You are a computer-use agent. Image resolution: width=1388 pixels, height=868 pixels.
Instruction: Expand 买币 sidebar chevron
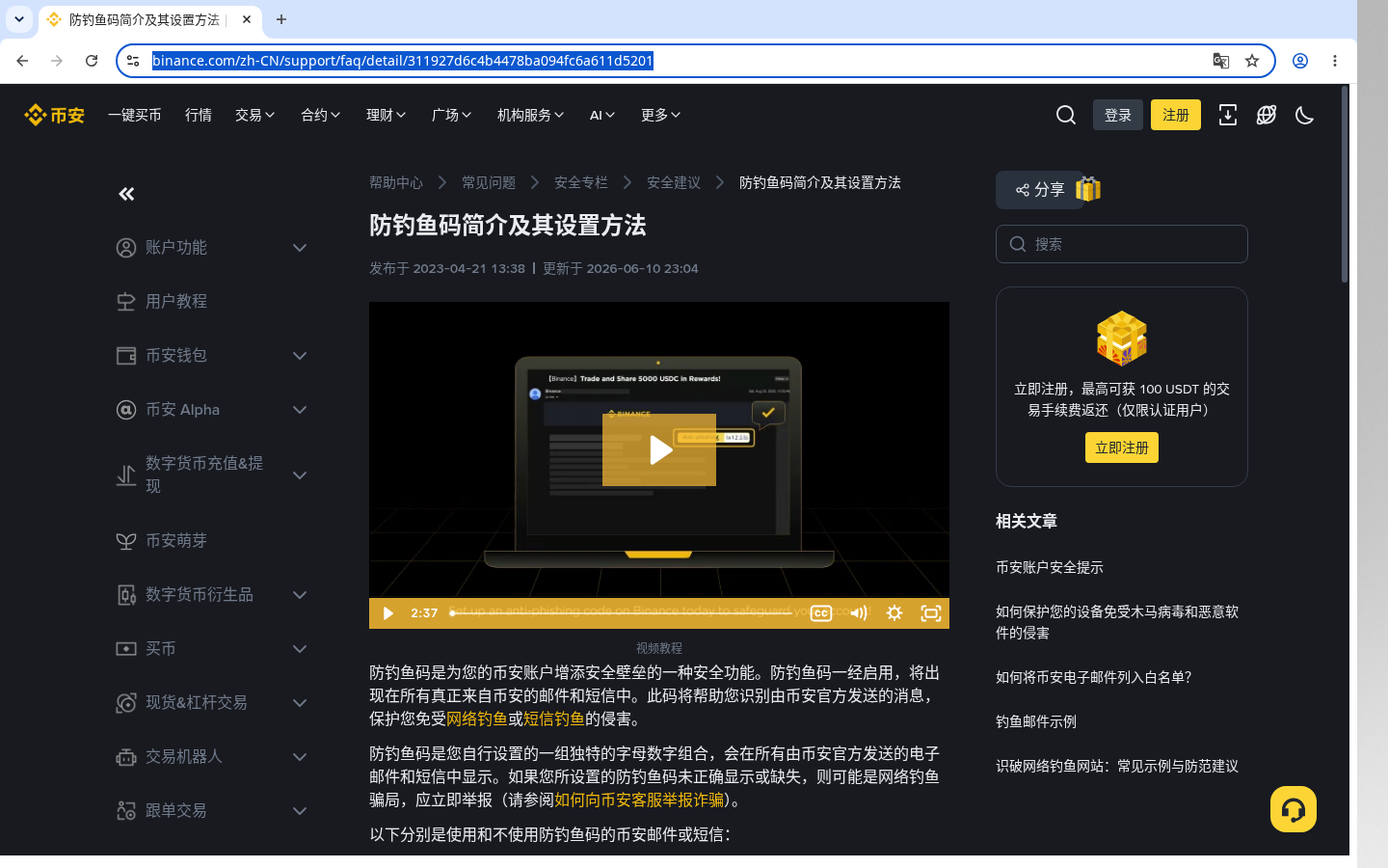300,649
